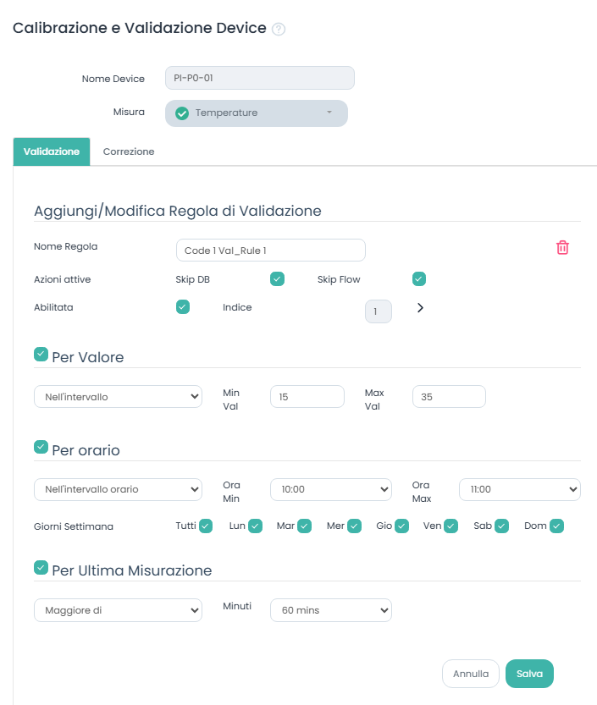Uncheck the Abilitata checkbox
The image size is (597, 705).
[182, 307]
